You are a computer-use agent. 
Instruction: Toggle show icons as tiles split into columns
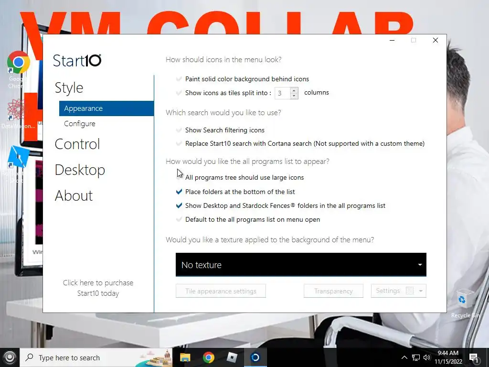[x=179, y=93]
